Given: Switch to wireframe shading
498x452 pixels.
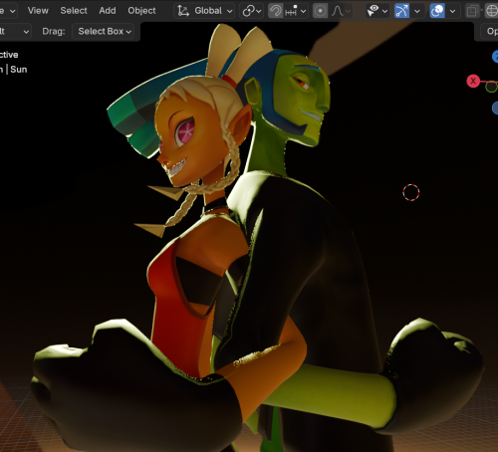Looking at the screenshot, I should pos(492,11).
